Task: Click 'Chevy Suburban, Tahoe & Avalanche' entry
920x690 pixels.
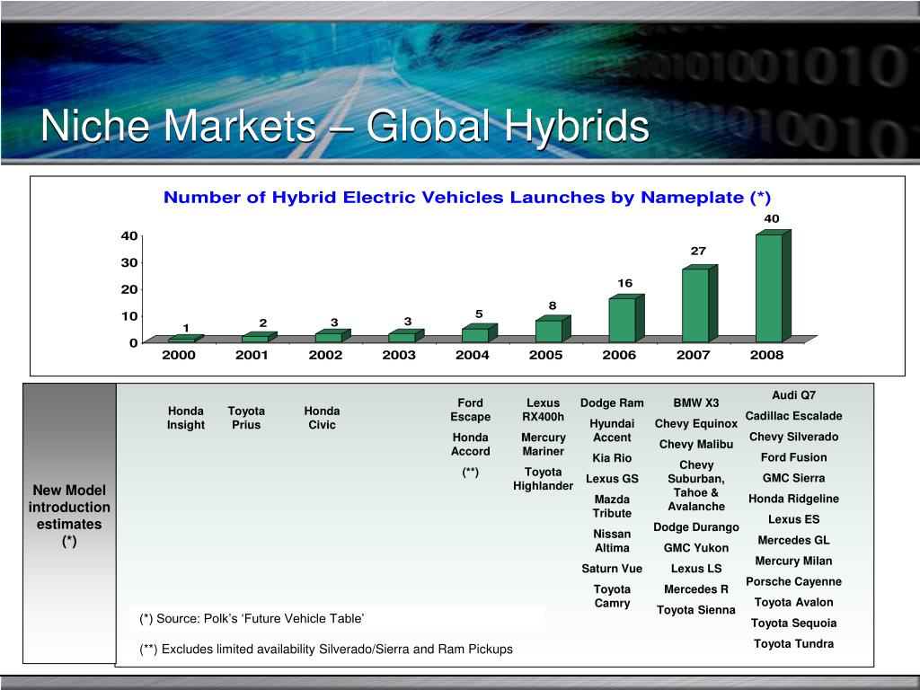Action: [696, 485]
